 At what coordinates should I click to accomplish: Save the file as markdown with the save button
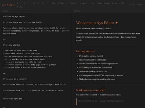[x=114, y=3]
